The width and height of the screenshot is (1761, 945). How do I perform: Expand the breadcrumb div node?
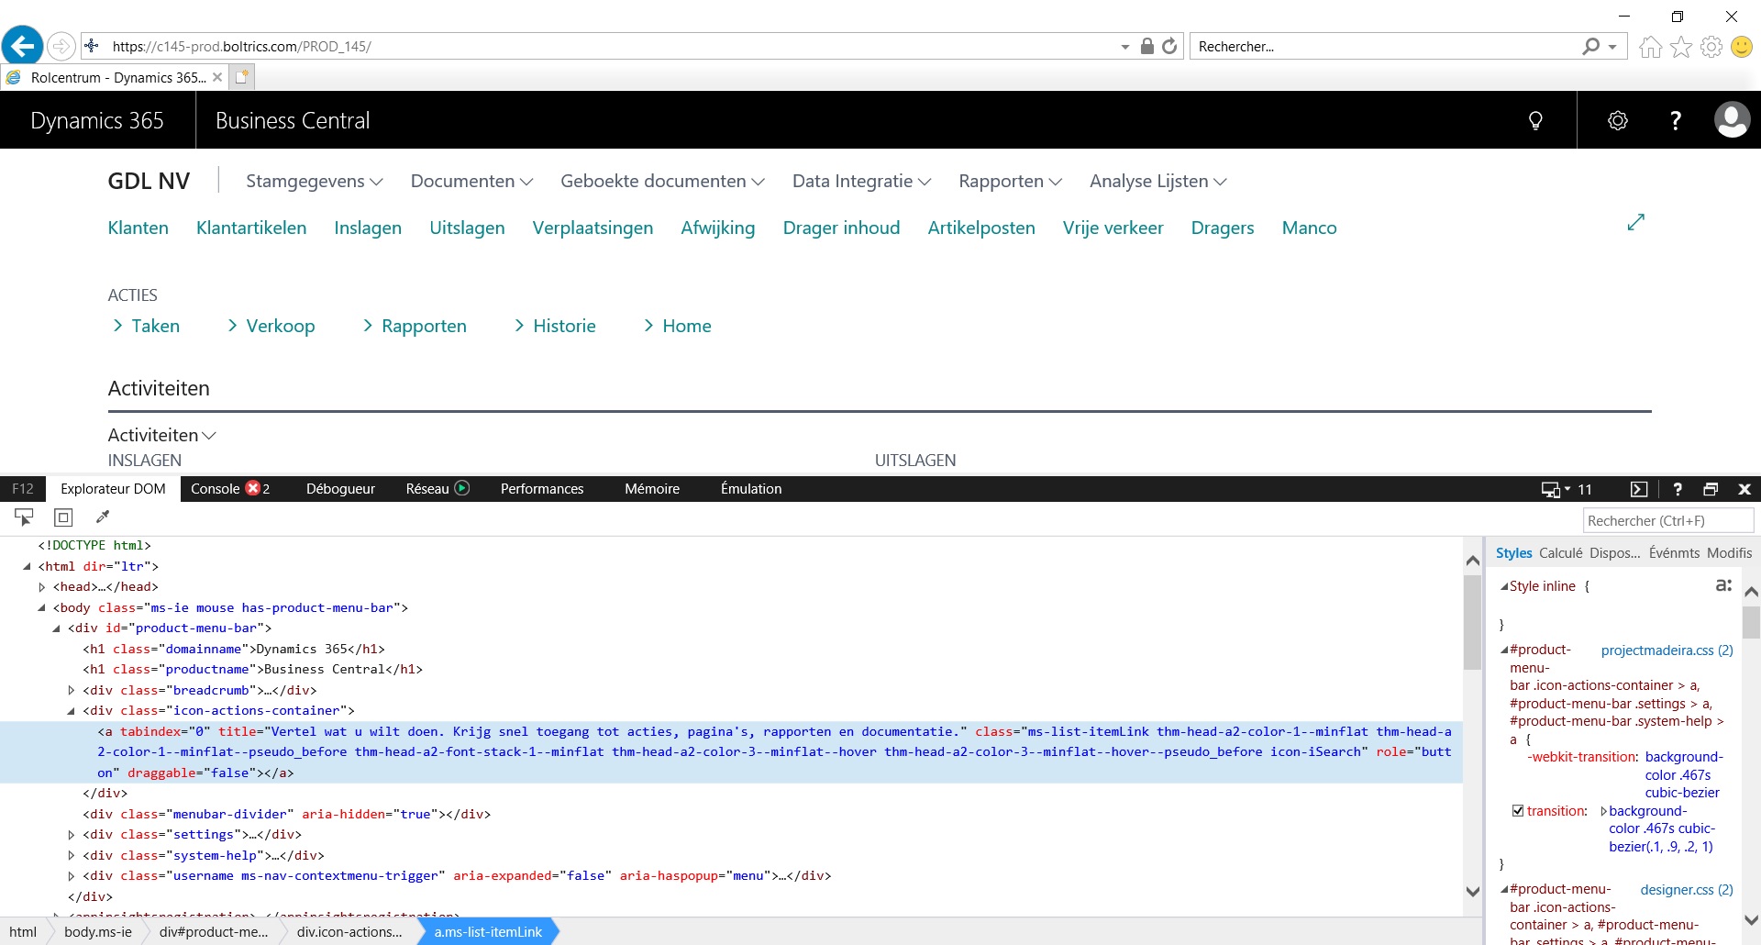point(71,690)
